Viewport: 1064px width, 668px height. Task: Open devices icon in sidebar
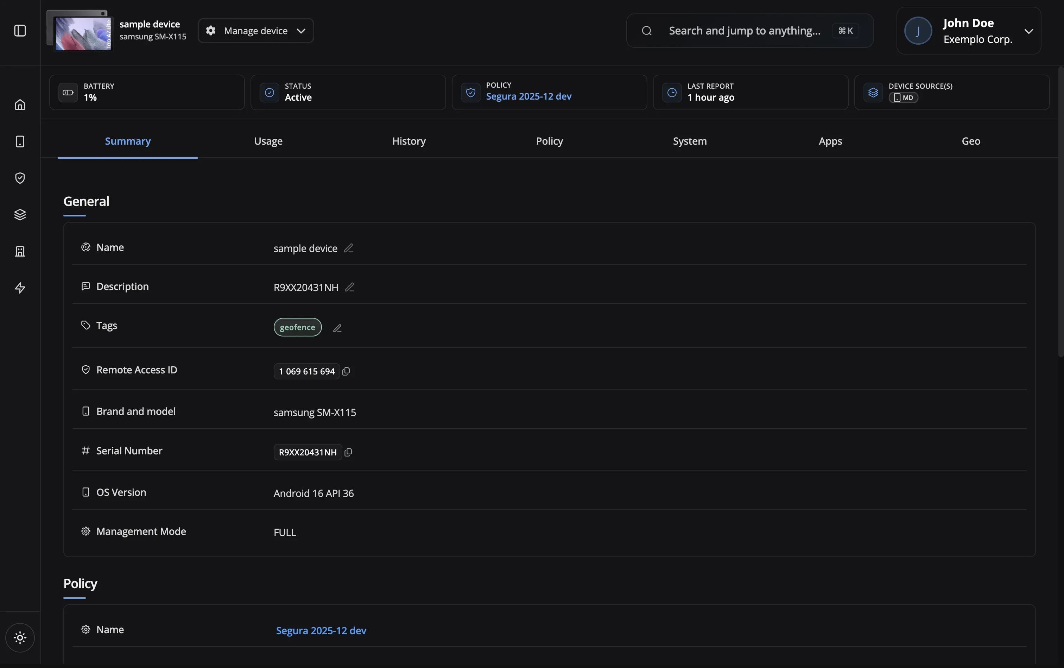[x=20, y=141]
